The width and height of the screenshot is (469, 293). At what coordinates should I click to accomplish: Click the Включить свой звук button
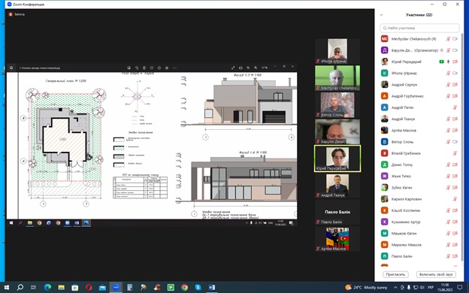tap(436, 274)
